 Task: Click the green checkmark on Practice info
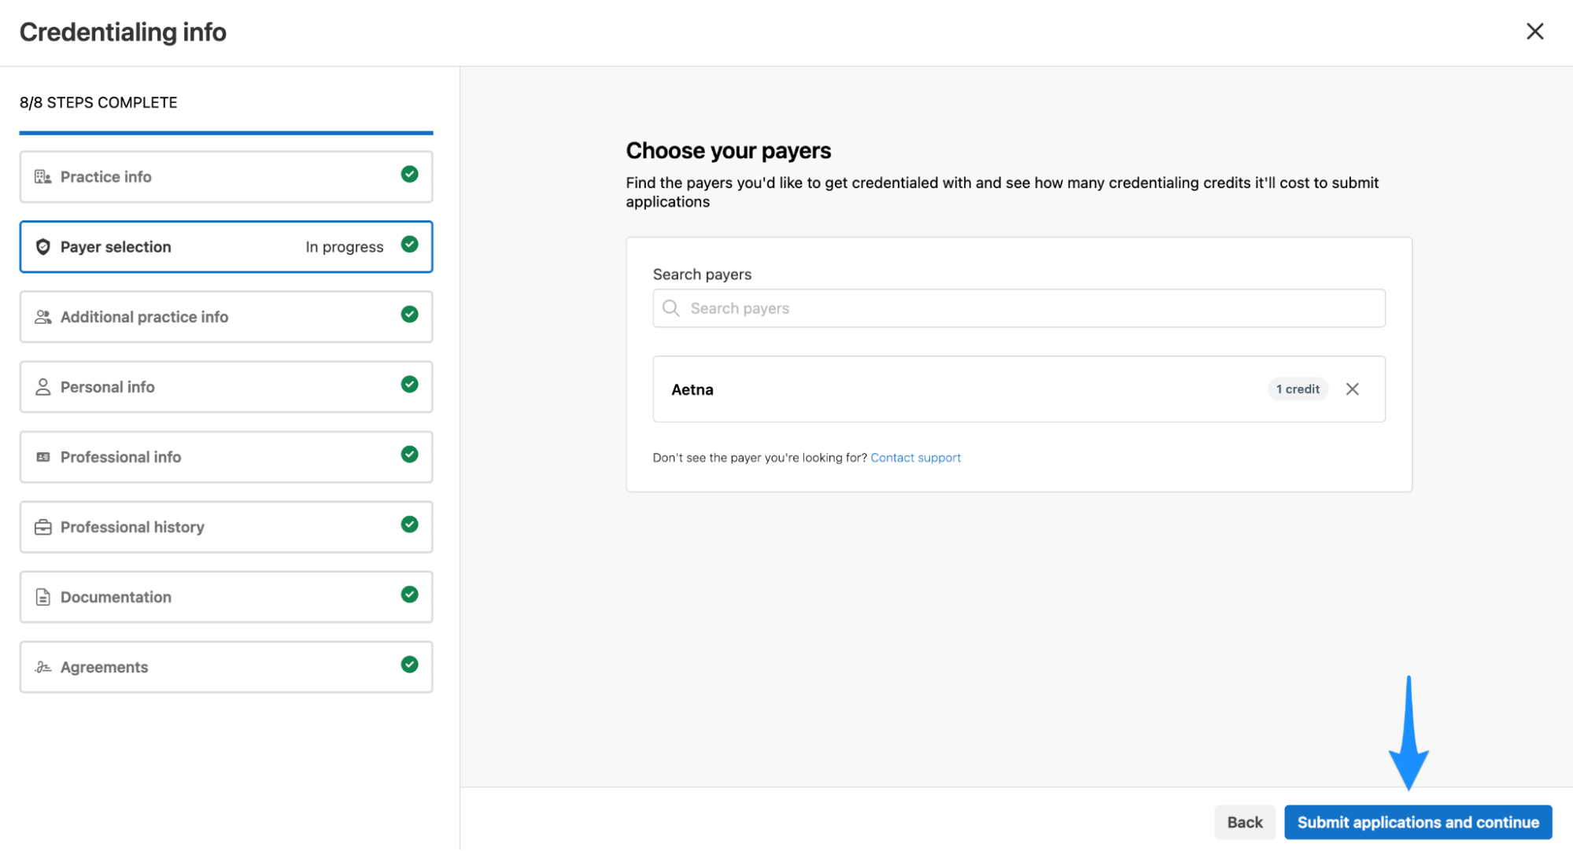point(409,175)
